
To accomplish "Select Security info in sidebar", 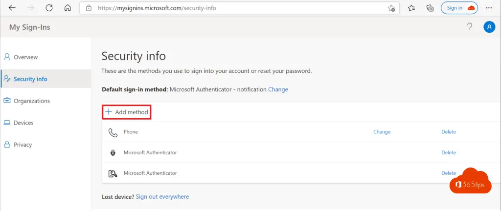I will pos(46,79).
